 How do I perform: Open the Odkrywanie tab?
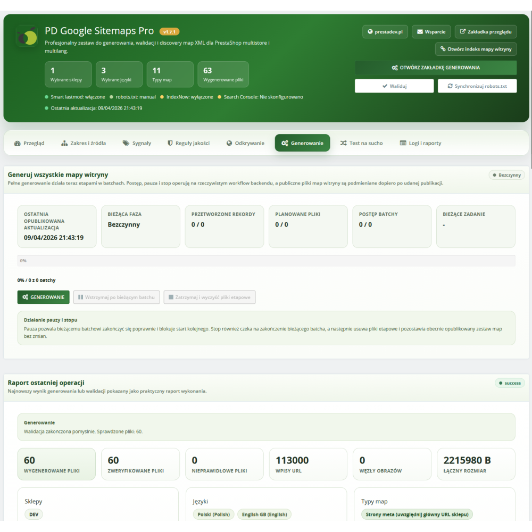(x=245, y=143)
